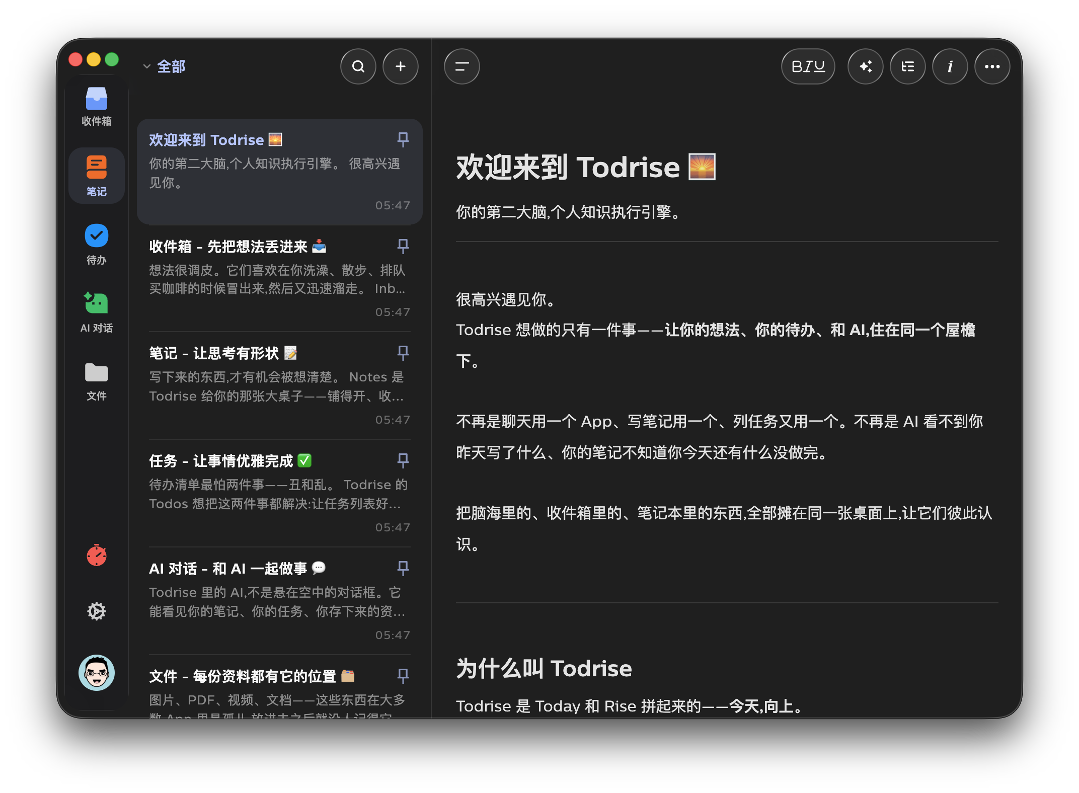1079x793 pixels.
Task: Create a new note with plus button
Action: point(400,66)
